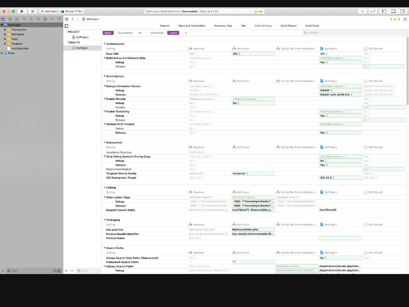Open the Breakpoint navigator icon
Image resolution: width=409 pixels, height=307 pixels.
52,19
